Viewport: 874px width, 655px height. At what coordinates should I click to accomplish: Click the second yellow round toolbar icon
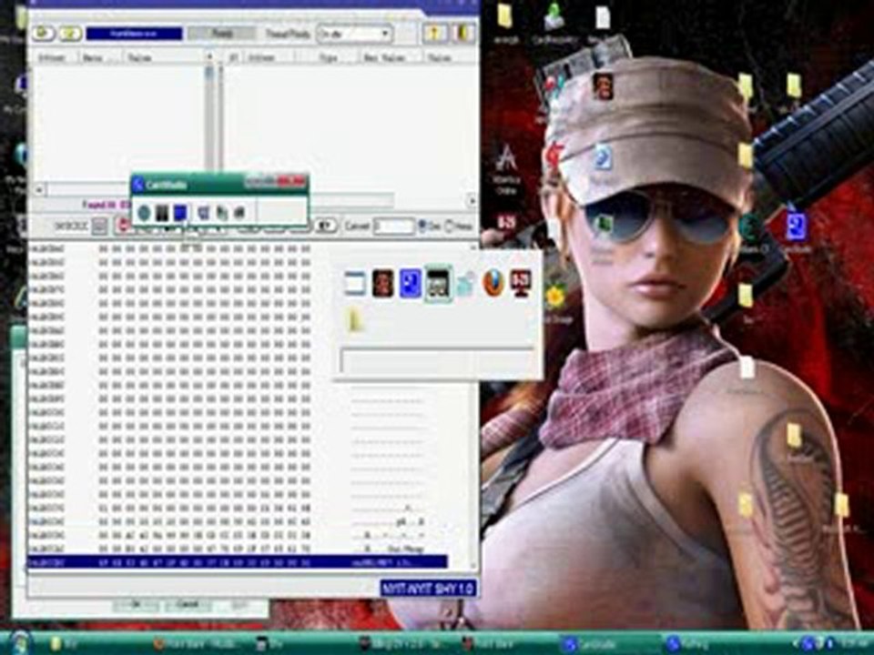click(70, 34)
